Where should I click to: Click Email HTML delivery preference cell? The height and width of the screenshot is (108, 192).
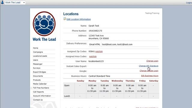pos(95,44)
